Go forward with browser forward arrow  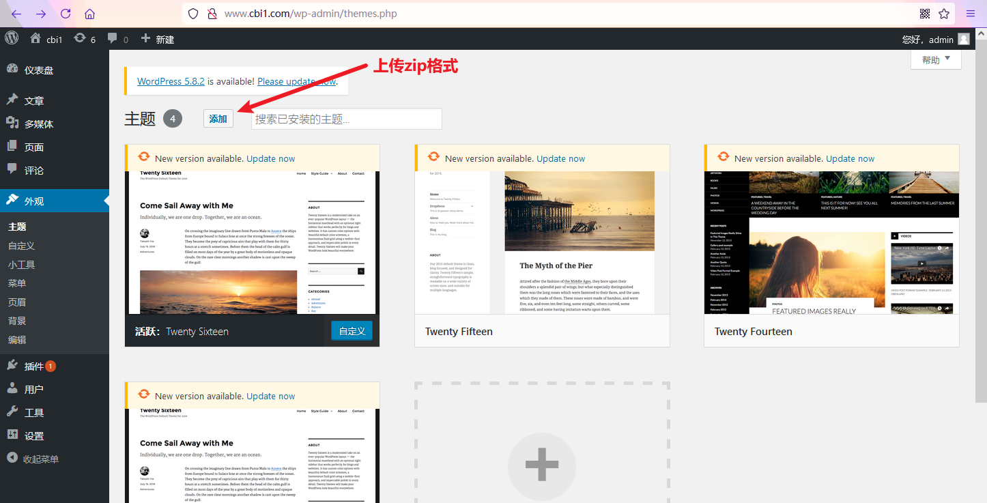coord(41,14)
